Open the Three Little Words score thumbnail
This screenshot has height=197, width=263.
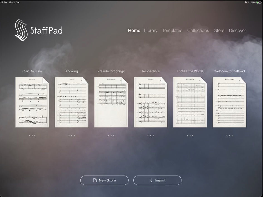(190, 102)
